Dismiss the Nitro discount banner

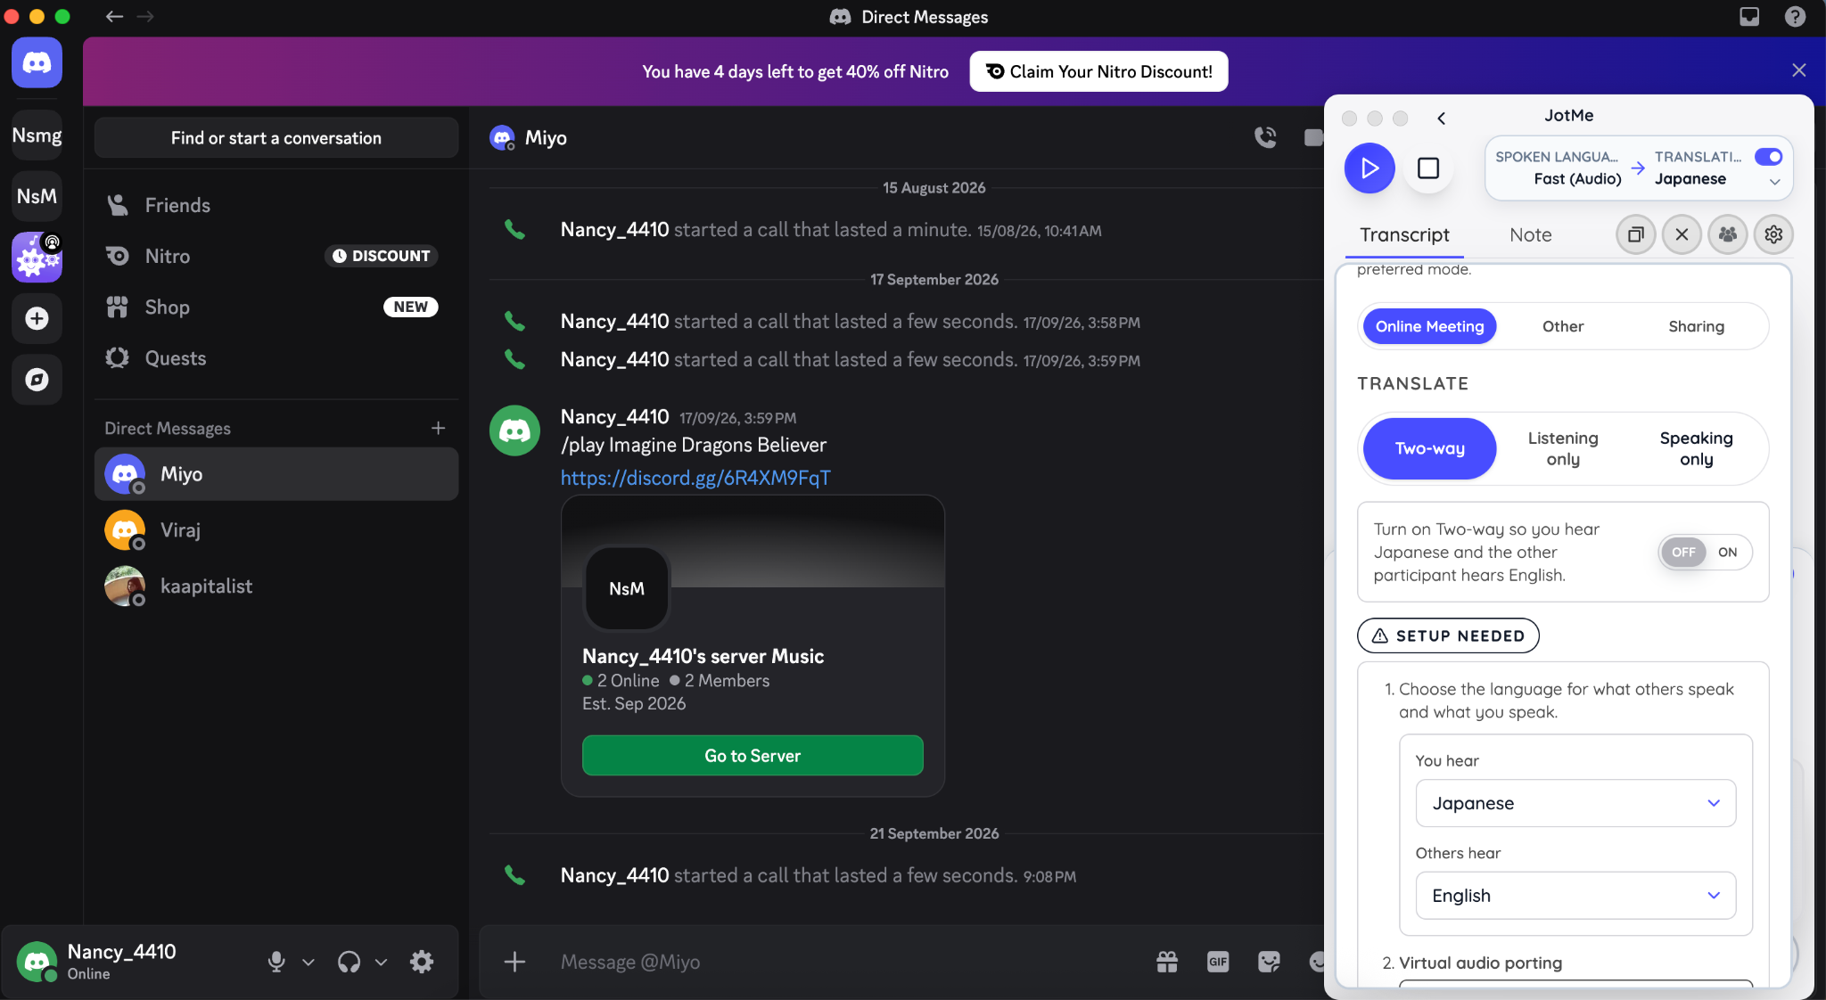[x=1798, y=70]
